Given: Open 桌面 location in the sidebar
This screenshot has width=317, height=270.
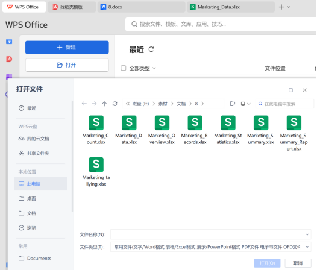Looking at the screenshot, I should 40,198.
